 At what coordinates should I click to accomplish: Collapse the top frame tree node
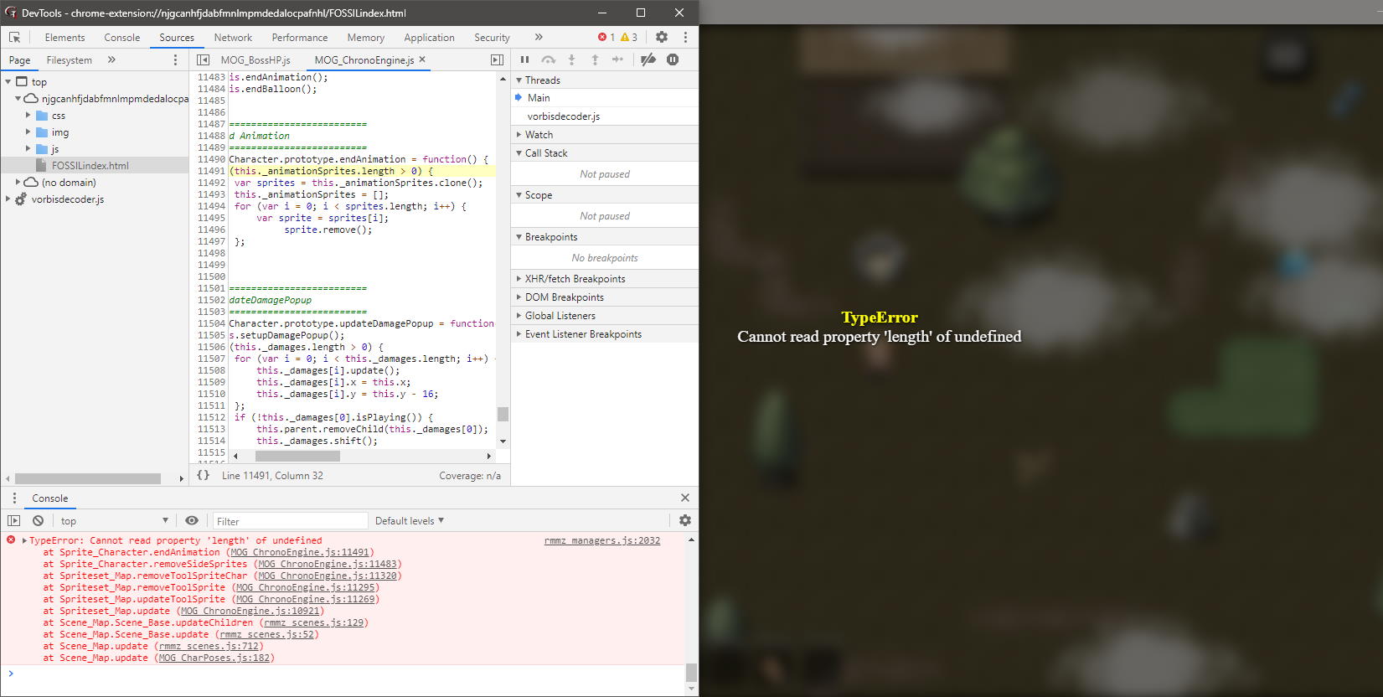pyautogui.click(x=8, y=81)
